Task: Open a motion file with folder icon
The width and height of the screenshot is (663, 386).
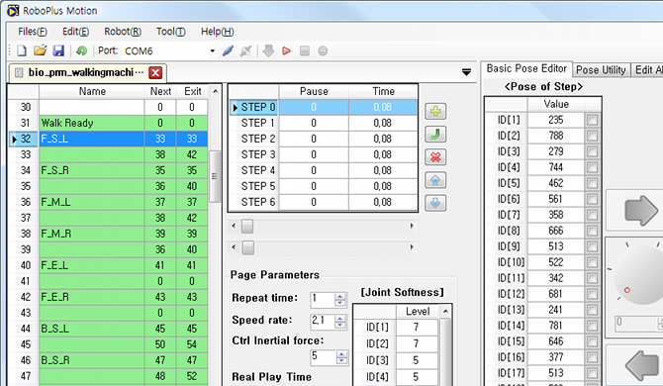Action: 41,50
